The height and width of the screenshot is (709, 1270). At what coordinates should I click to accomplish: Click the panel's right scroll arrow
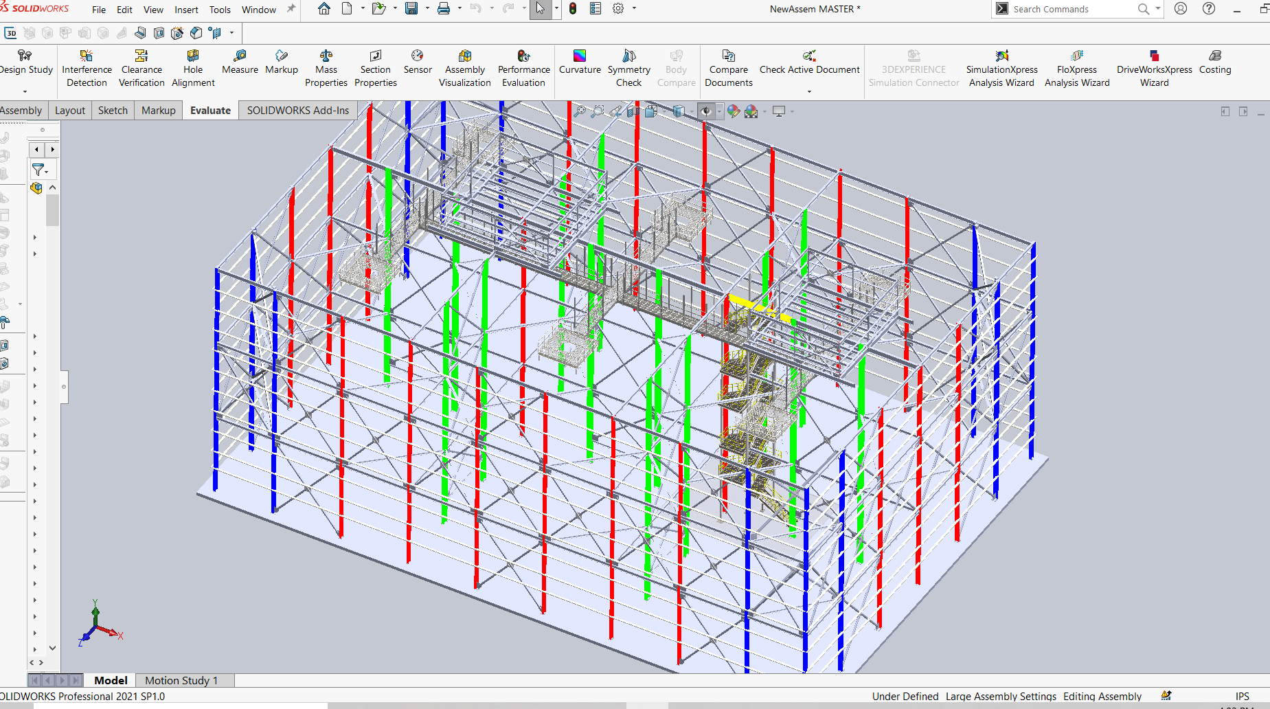[52, 149]
